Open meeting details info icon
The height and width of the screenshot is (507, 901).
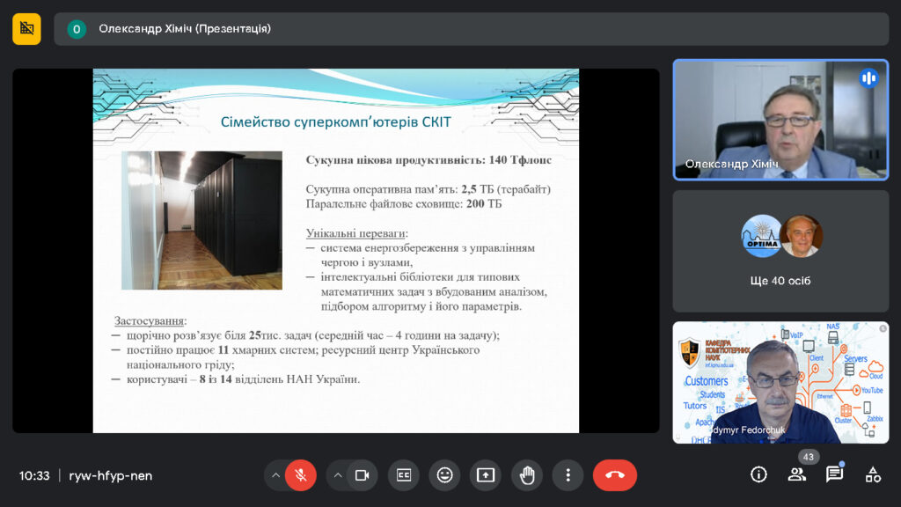pyautogui.click(x=758, y=474)
